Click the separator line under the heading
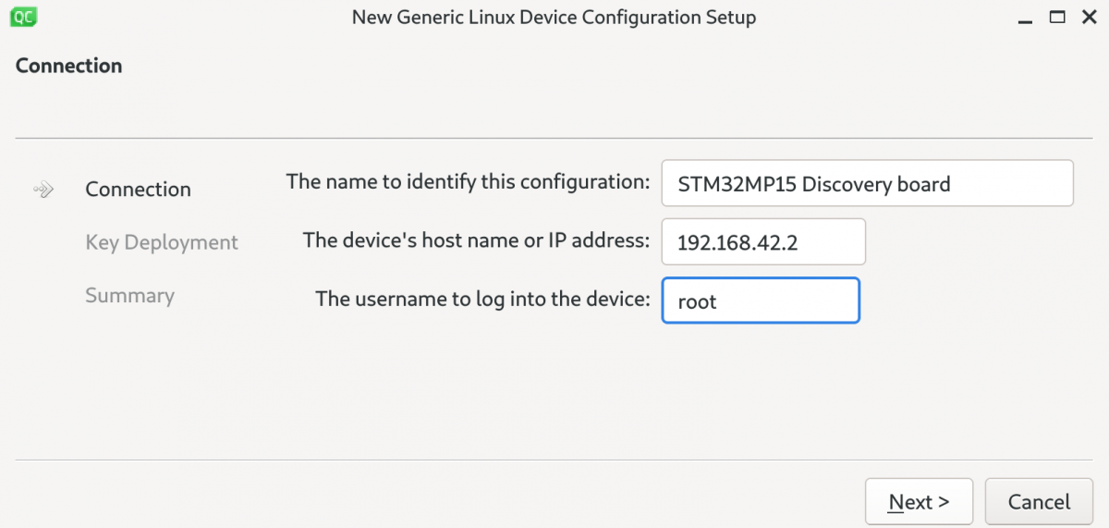Image resolution: width=1109 pixels, height=528 pixels. 554,139
